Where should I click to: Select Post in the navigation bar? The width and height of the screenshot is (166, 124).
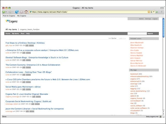pos(23,34)
